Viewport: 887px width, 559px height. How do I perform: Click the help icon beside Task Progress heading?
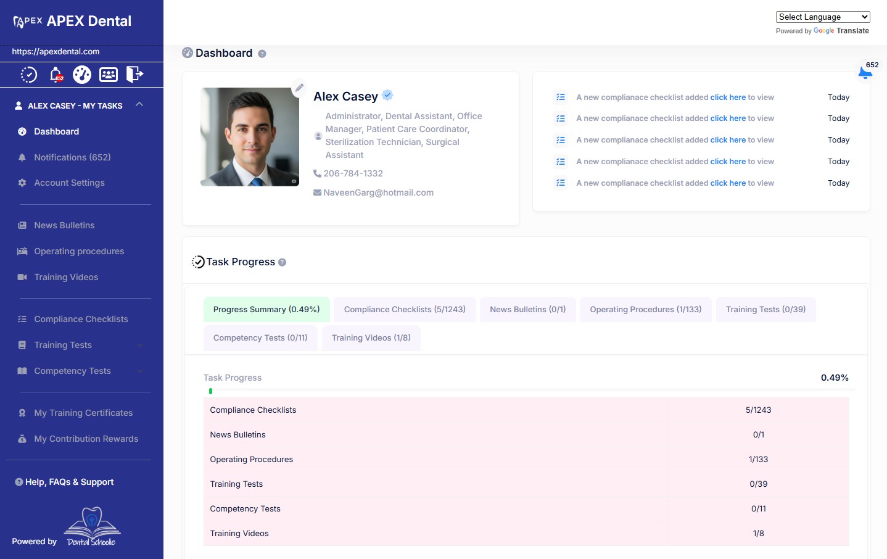282,262
